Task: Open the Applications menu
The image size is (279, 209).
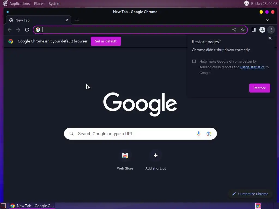Action: [20, 4]
